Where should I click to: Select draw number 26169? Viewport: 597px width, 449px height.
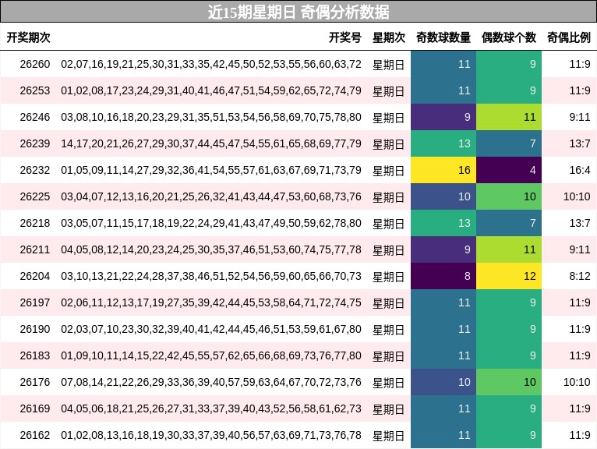tap(35, 408)
